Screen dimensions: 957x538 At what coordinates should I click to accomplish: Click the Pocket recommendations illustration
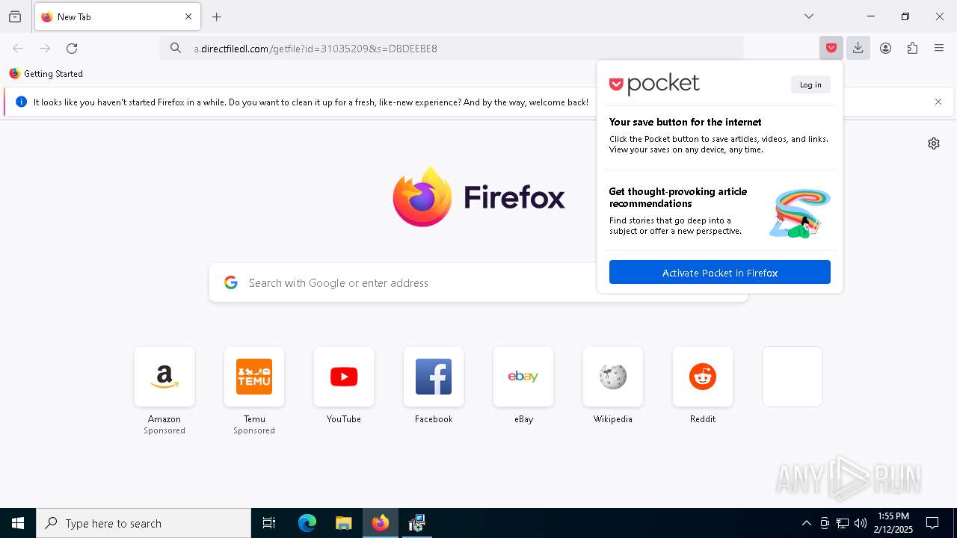[800, 214]
